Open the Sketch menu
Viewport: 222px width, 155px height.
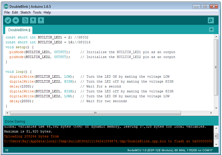point(25,12)
